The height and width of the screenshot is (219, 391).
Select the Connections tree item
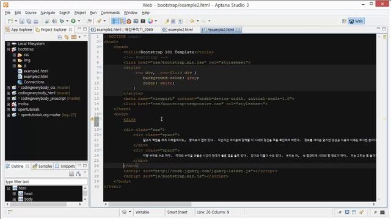click(x=34, y=82)
